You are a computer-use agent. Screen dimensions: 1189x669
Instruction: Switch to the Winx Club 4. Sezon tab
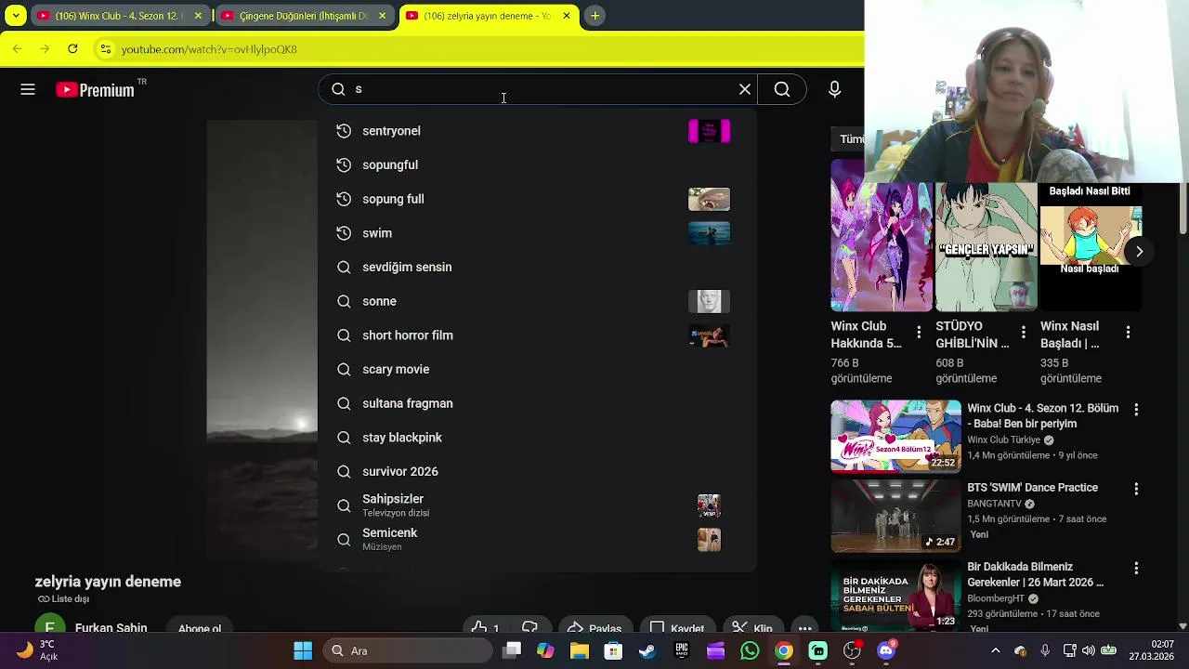[121, 16]
